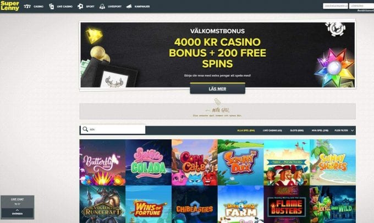Focus the username login field
The height and width of the screenshot is (223, 374).
(x=335, y=6)
